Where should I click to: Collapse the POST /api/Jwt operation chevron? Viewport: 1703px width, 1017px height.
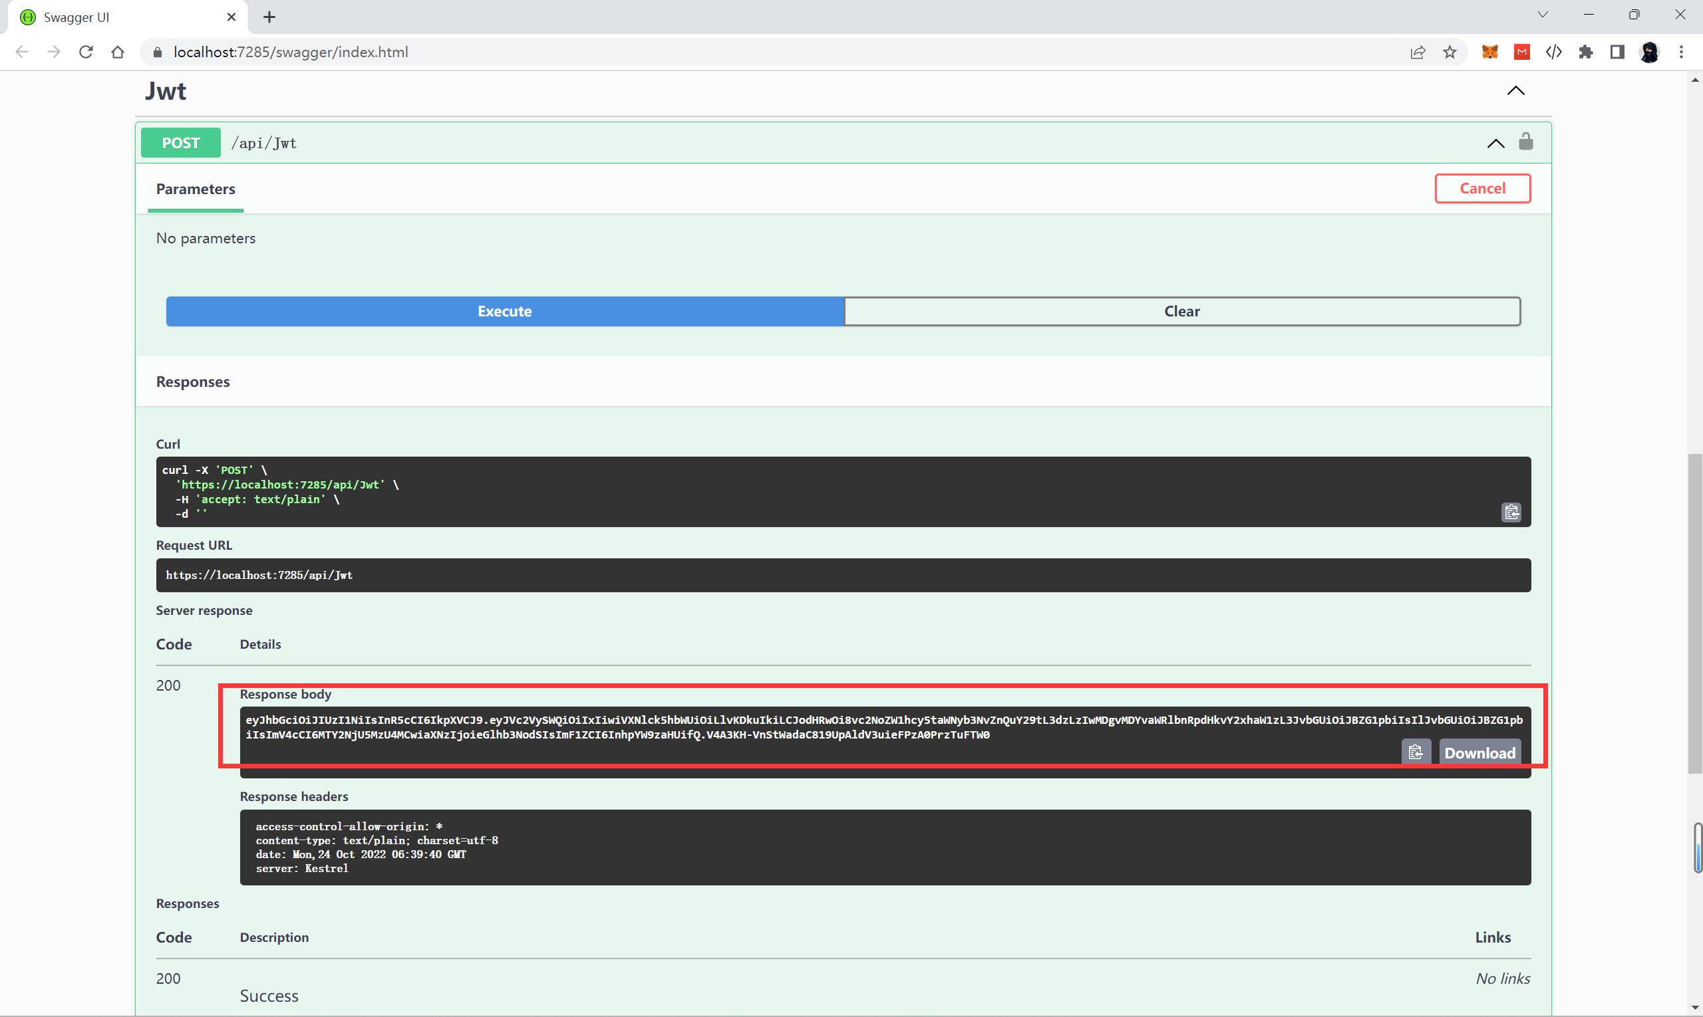(1495, 143)
